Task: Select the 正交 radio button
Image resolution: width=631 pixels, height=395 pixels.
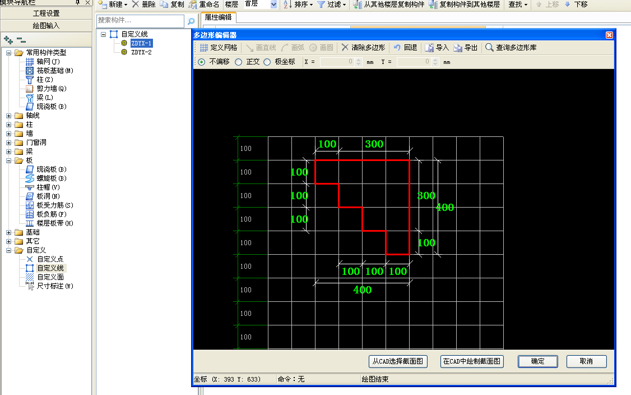Action: tap(239, 62)
